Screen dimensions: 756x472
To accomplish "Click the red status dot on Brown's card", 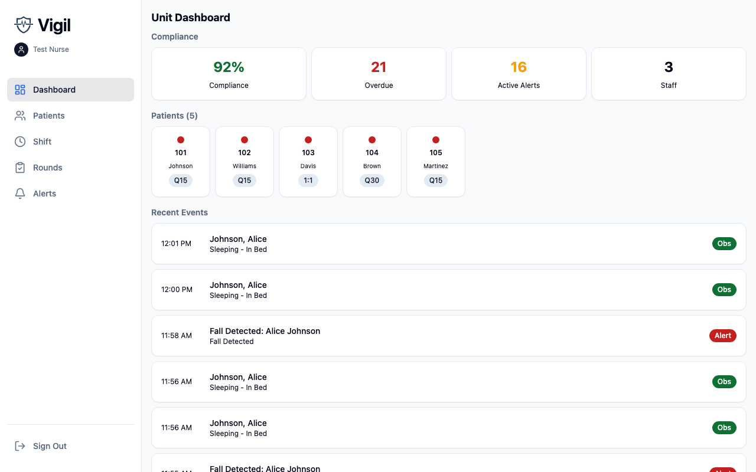I will point(372,140).
